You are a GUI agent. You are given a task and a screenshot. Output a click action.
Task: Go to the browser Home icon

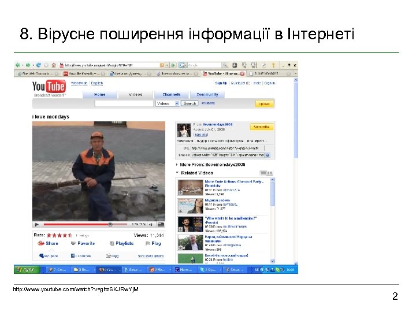click(54, 65)
